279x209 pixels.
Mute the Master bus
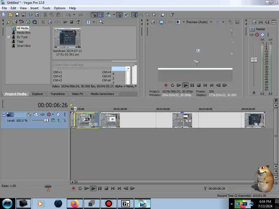click(x=262, y=35)
